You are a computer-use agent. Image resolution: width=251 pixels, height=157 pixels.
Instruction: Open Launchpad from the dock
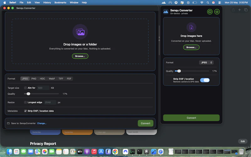(x=17, y=151)
